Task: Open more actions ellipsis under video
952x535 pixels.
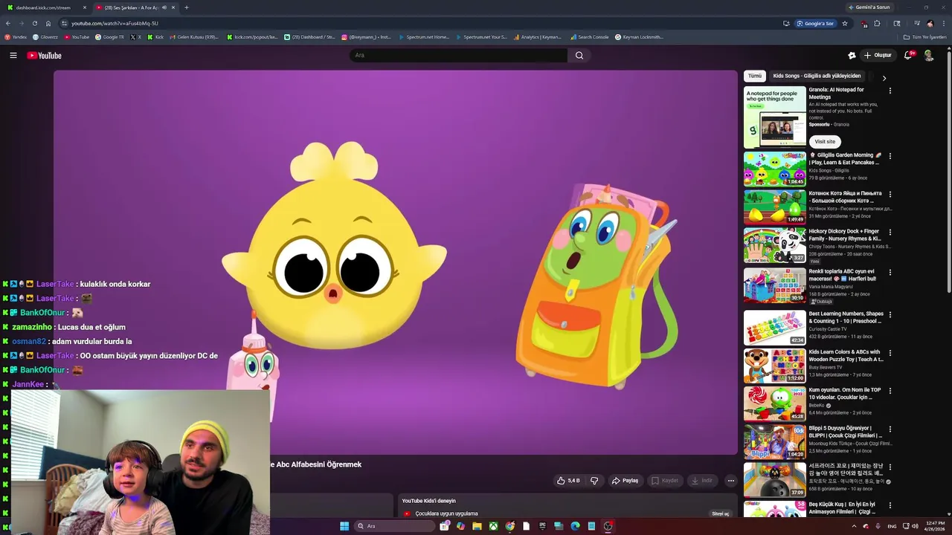Action: click(730, 481)
